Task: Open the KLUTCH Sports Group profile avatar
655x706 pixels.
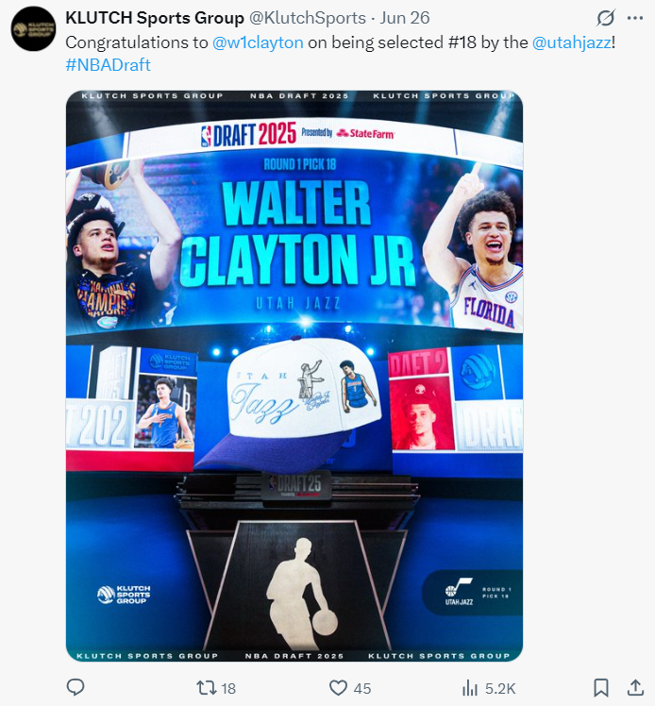Action: 33,29
